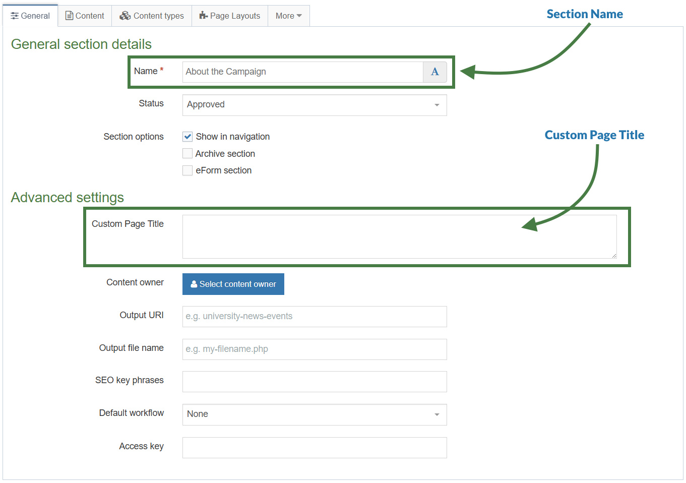The height and width of the screenshot is (483, 686).
Task: Click the 'Section options' label
Action: [134, 137]
